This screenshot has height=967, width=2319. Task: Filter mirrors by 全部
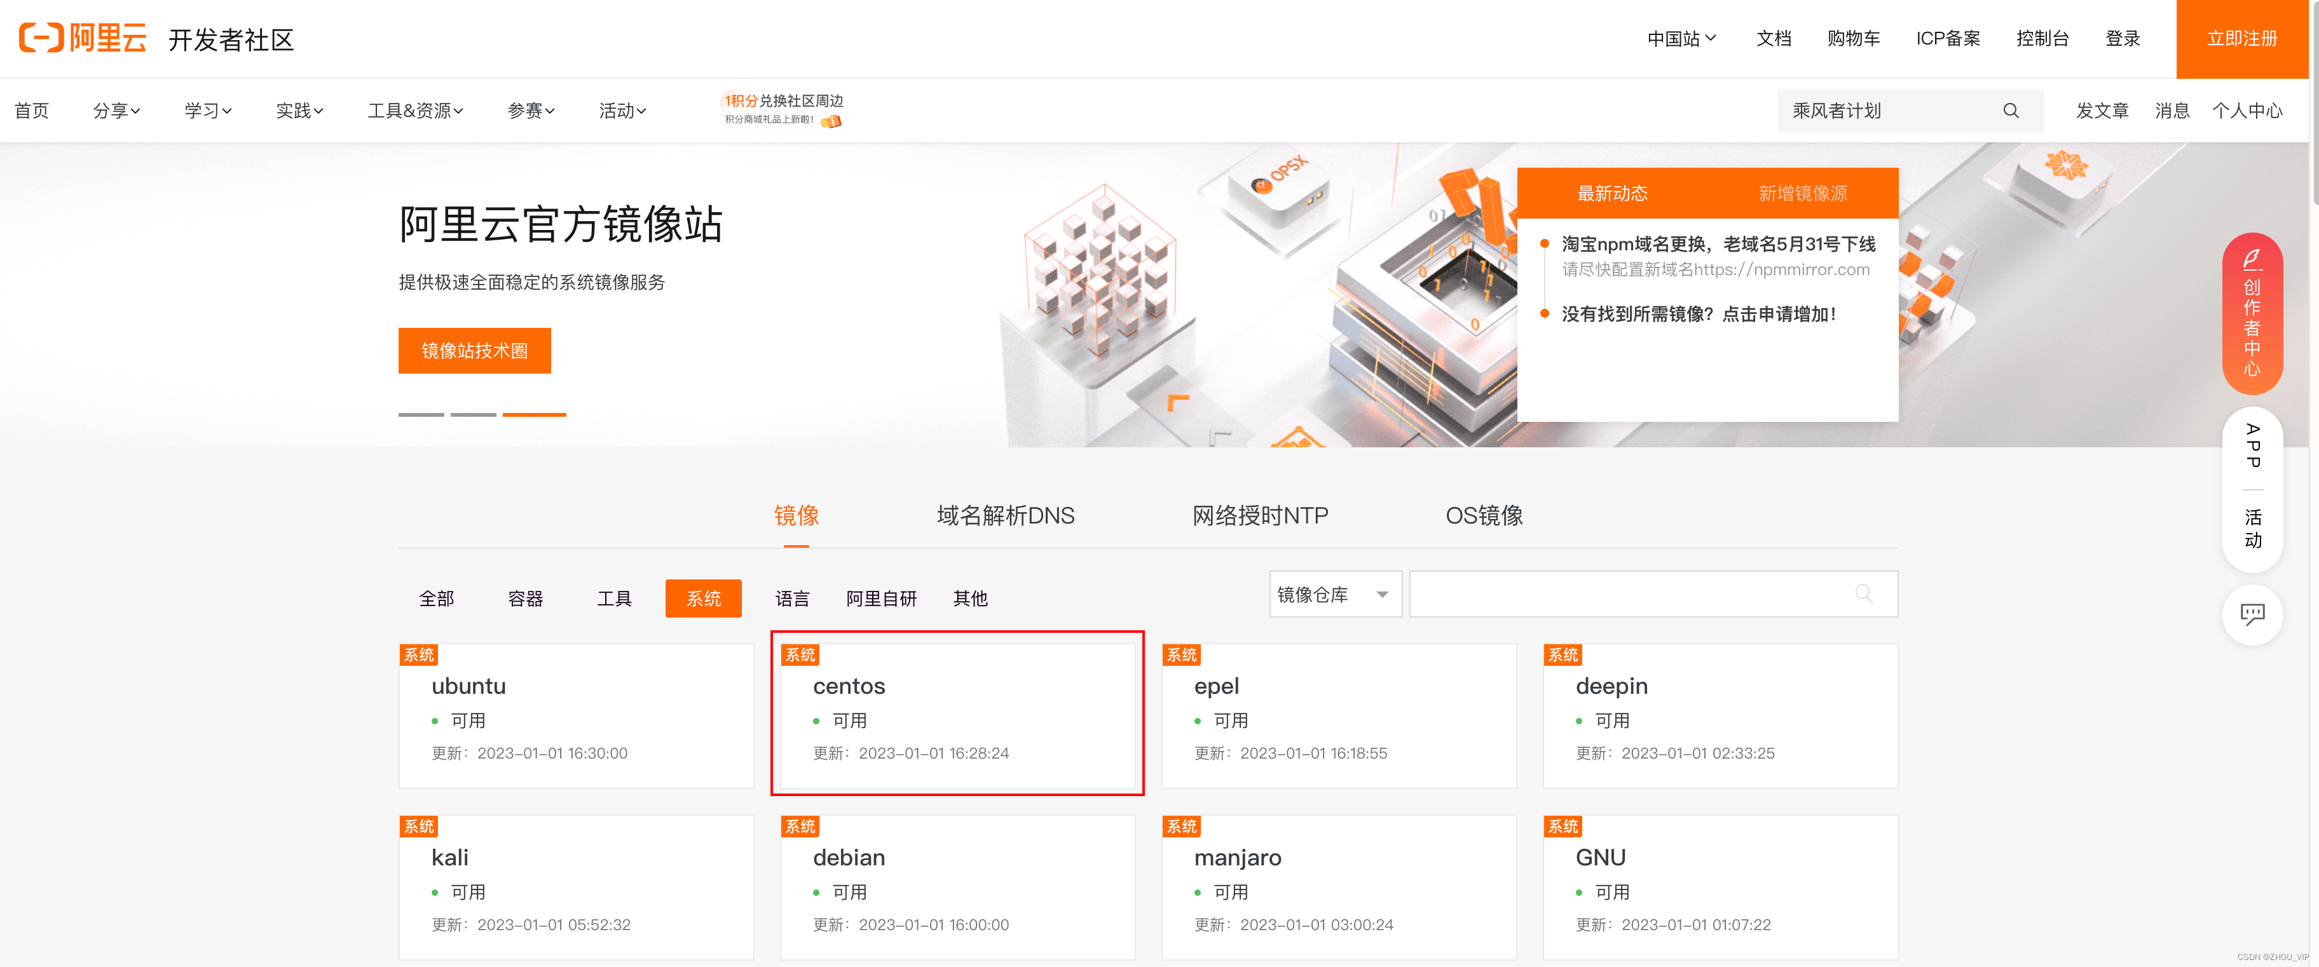[437, 598]
